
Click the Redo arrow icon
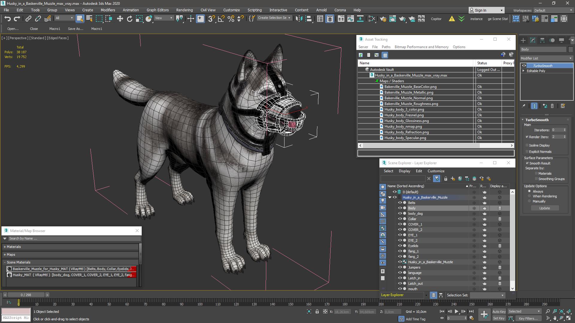pos(17,19)
